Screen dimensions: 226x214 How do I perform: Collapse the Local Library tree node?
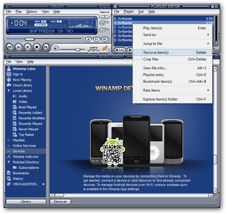pos(9,91)
